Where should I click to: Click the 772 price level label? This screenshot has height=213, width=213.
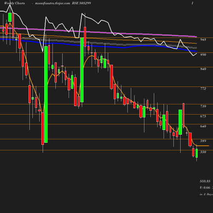(203, 89)
